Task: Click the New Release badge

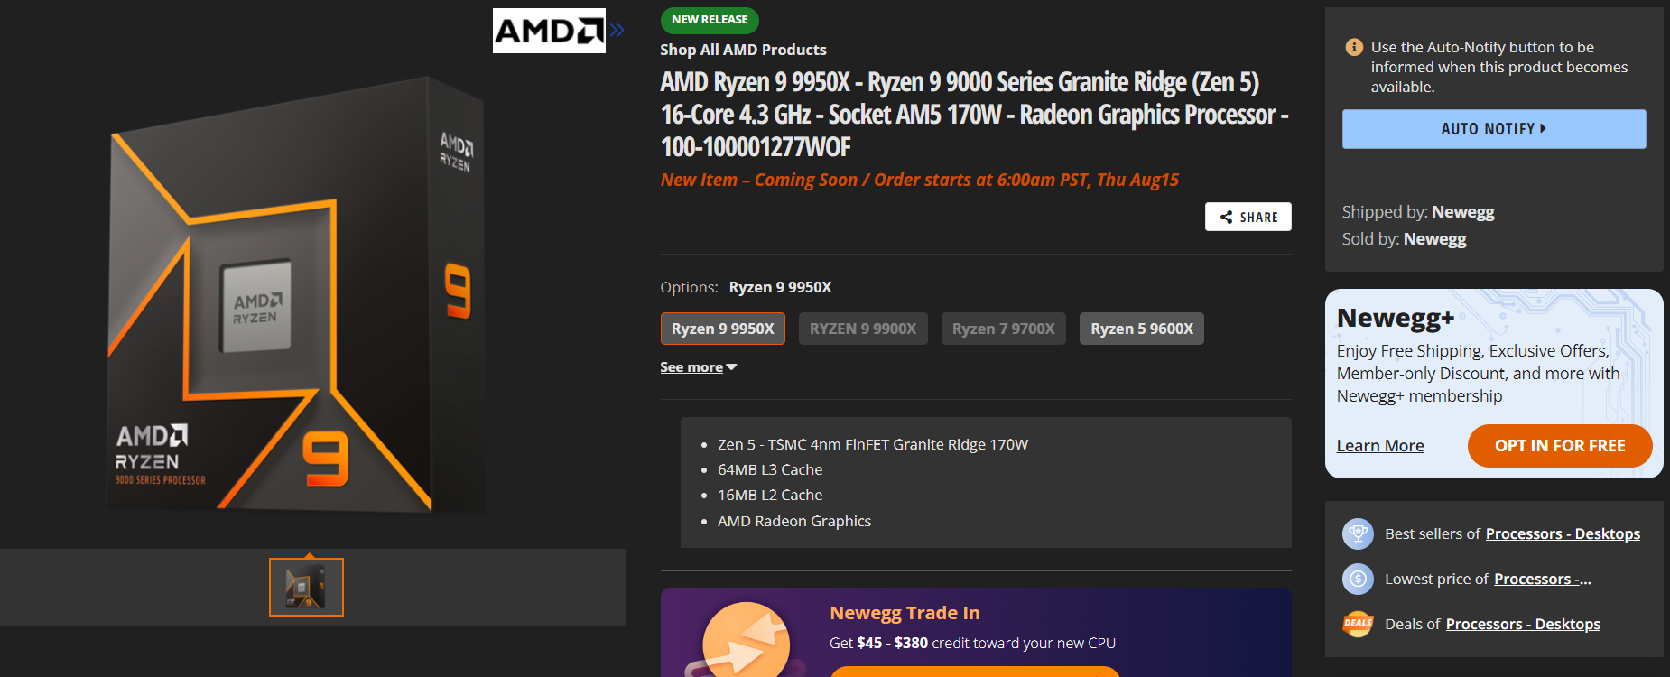Action: point(710,20)
